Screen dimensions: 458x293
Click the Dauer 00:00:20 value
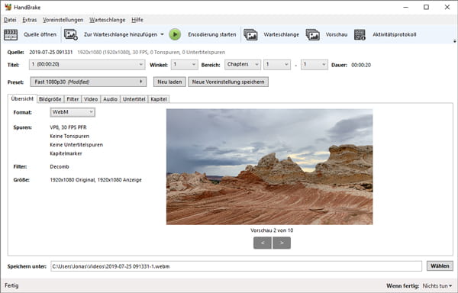[x=361, y=65]
